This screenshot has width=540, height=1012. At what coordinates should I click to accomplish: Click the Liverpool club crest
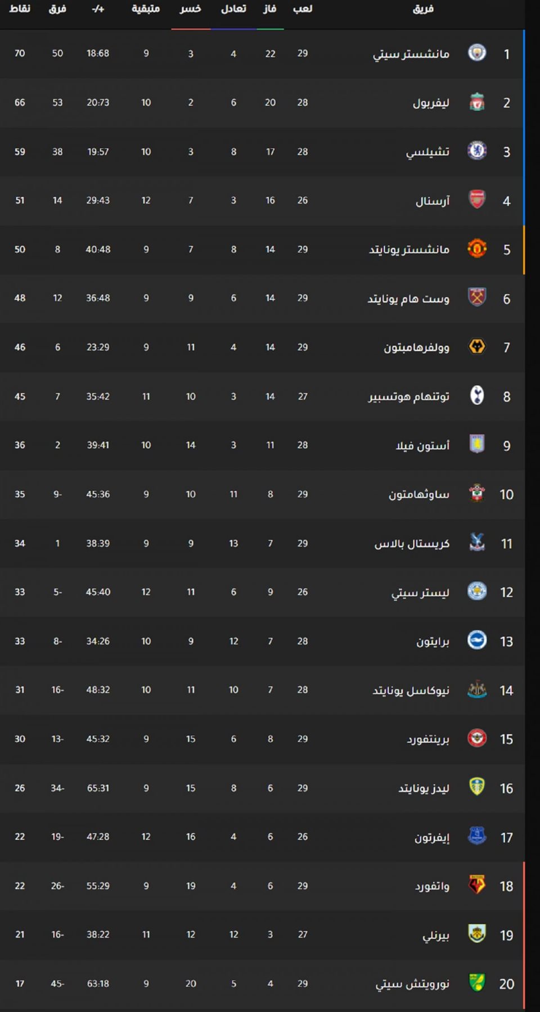click(477, 102)
